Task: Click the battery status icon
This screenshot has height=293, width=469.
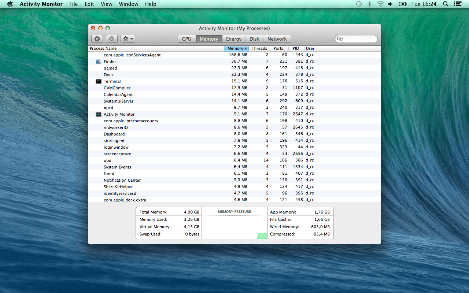Action: 403,4
